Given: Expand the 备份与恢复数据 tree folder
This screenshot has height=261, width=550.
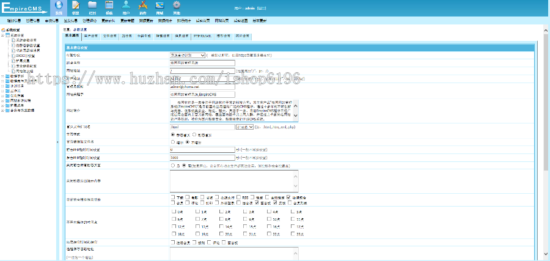Looking at the screenshot, I should point(3,110).
